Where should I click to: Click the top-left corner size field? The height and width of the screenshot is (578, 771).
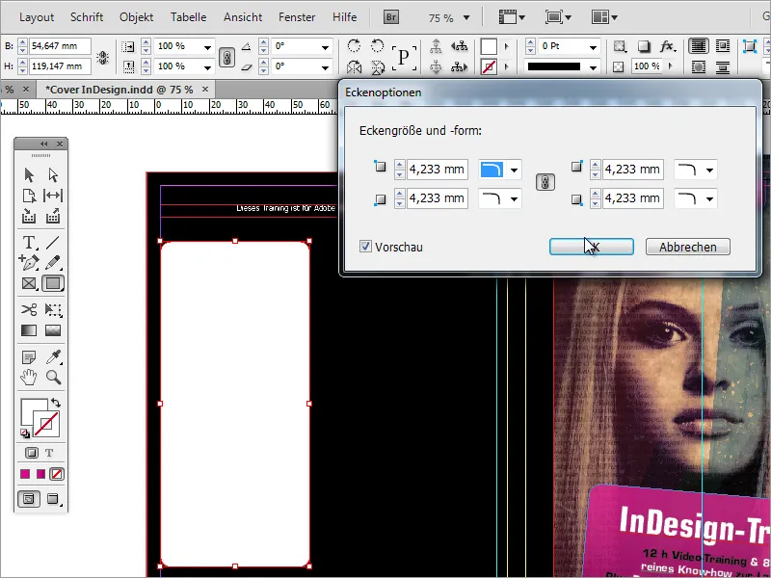(x=437, y=170)
